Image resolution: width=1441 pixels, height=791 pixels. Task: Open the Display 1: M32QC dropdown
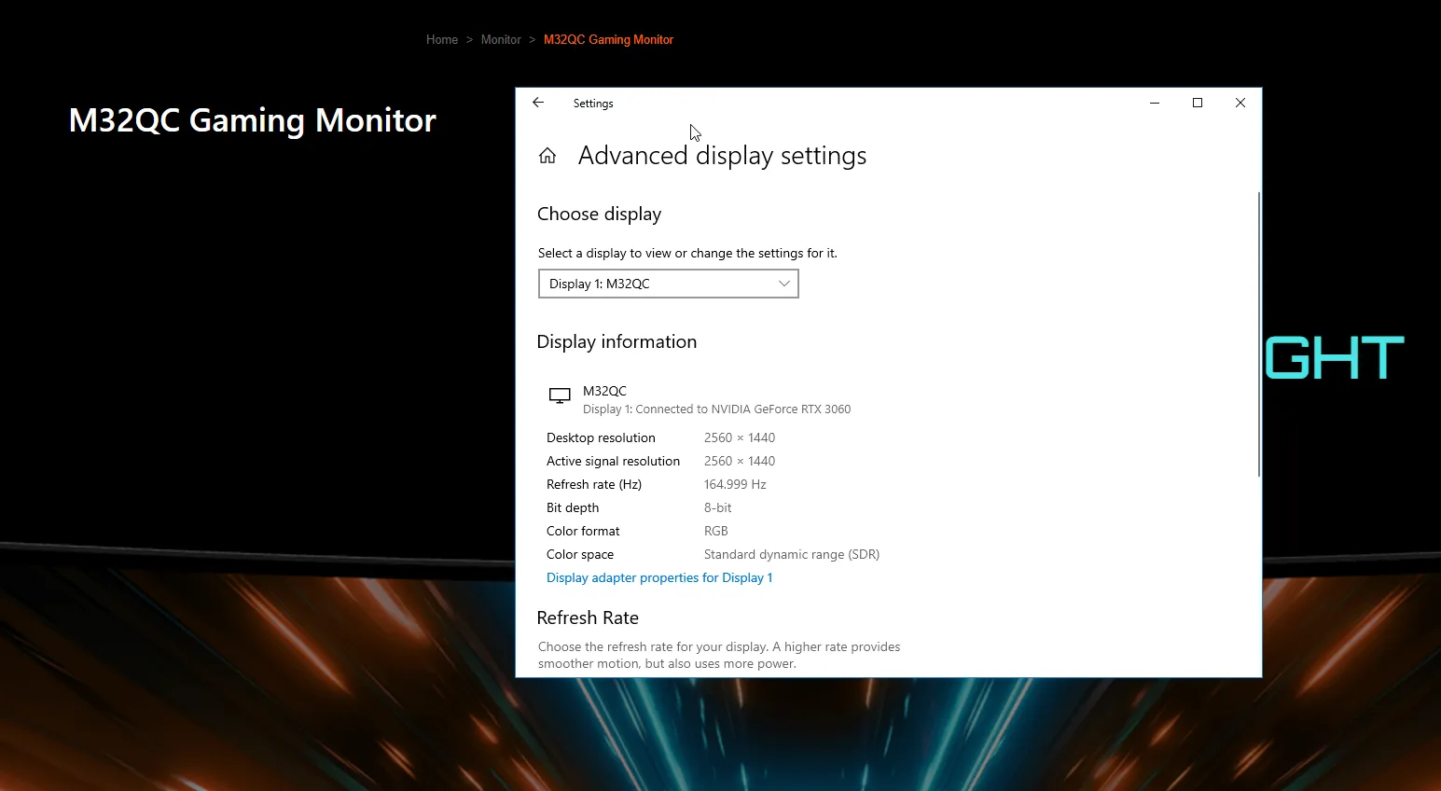[669, 284]
